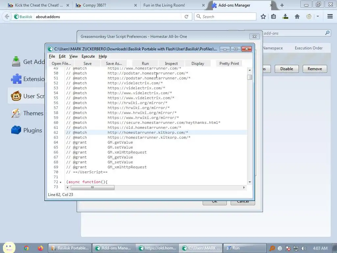Viewport: 337px width, 253px height.
Task: Collapse the code fold arrow on line 72
Action: 61,182
